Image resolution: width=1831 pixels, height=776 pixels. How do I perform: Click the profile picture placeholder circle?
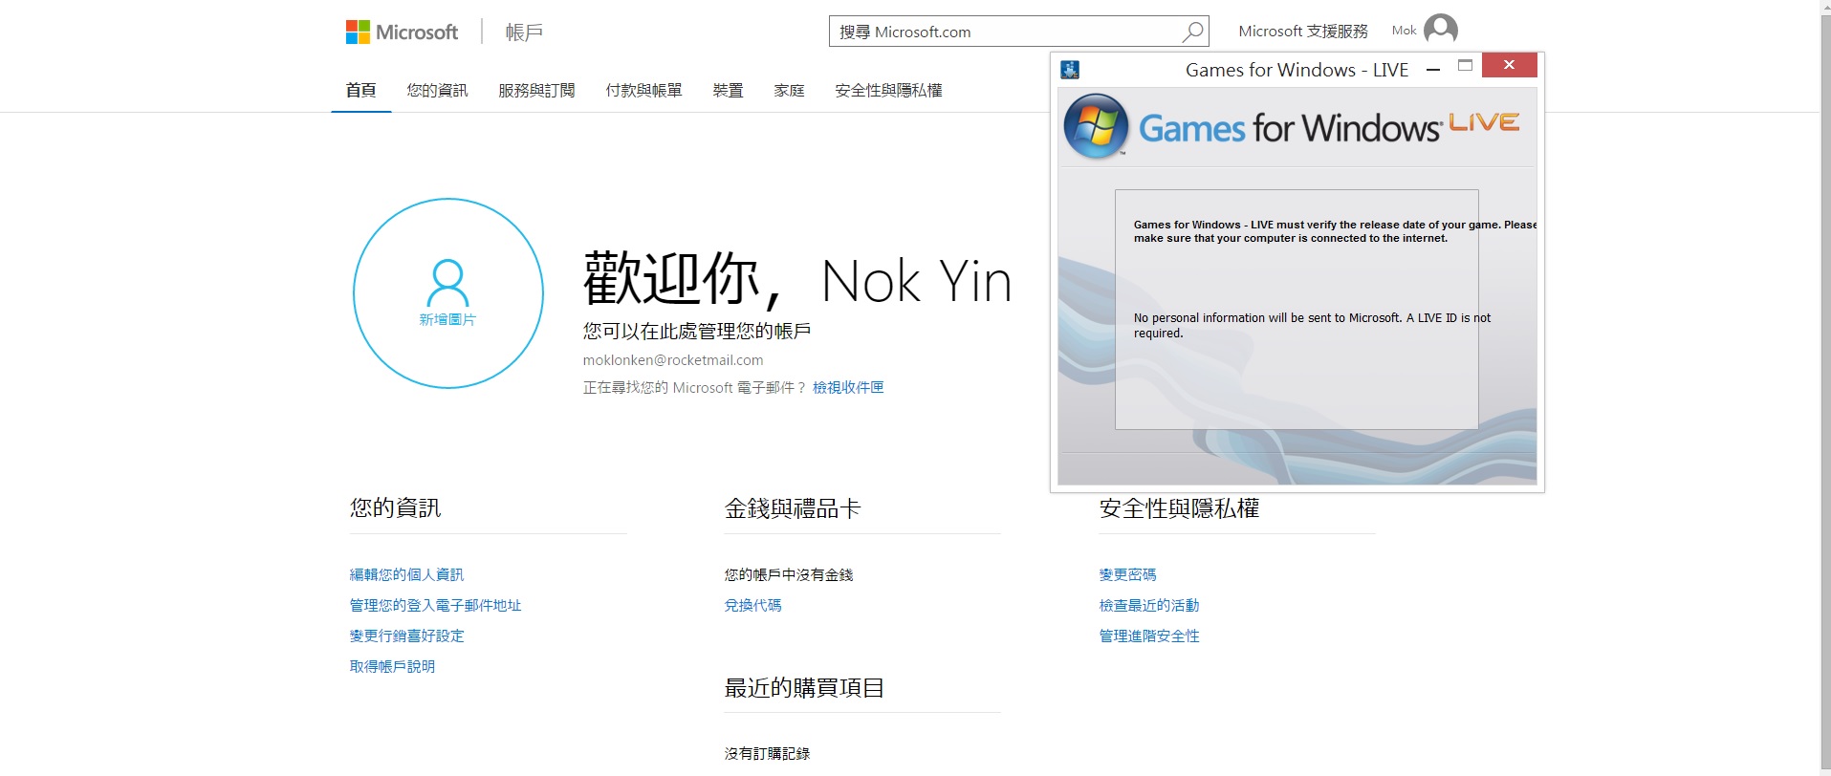coord(447,292)
